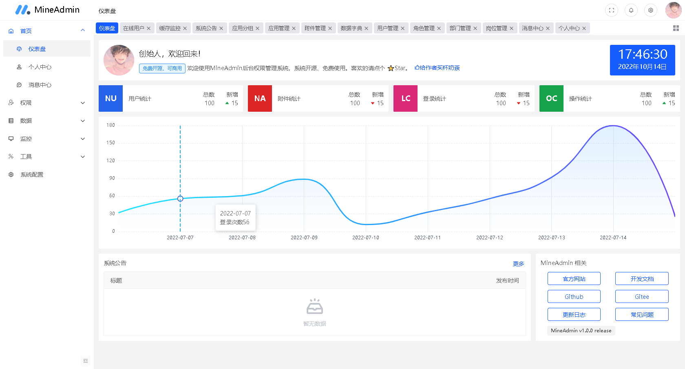685x369 pixels.
Task: Open the 官方网站 button
Action: [574, 279]
